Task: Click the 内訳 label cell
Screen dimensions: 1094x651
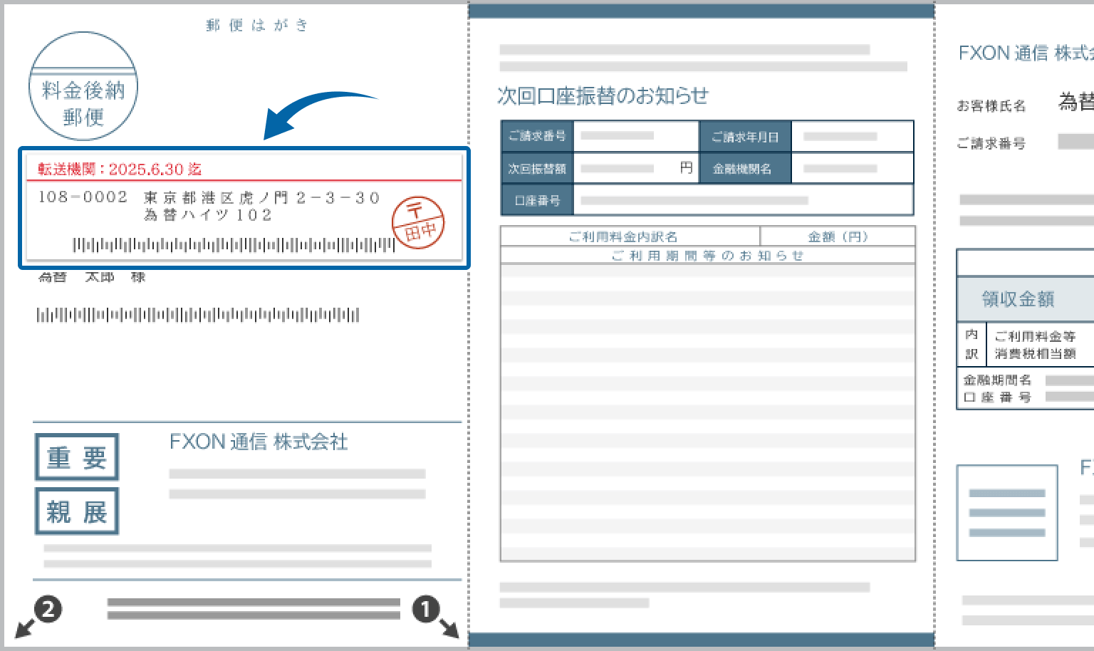Action: (972, 344)
